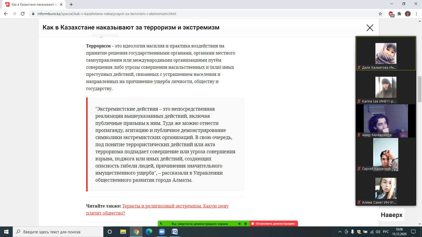Click the muted mic icon by Диля Халметова
This screenshot has width=422, height=237.
359,67
